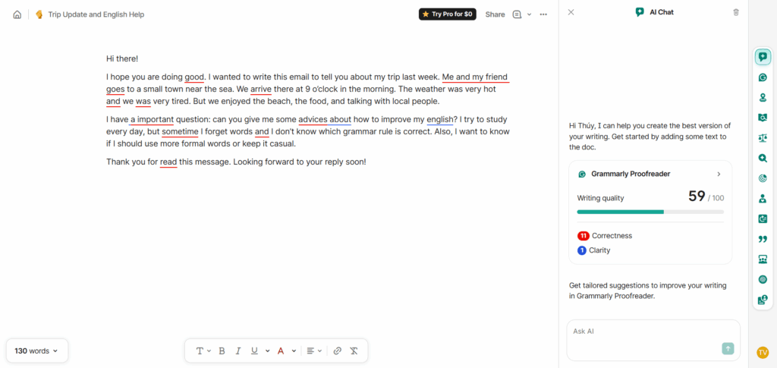The width and height of the screenshot is (777, 368).
Task: Click the underlined word "read"
Action: click(168, 162)
